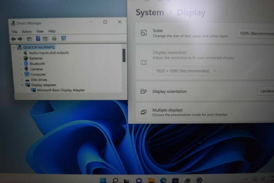This screenshot has width=274, height=183.
Task: Open taskbar Search magnifier
Action: coord(115,180)
